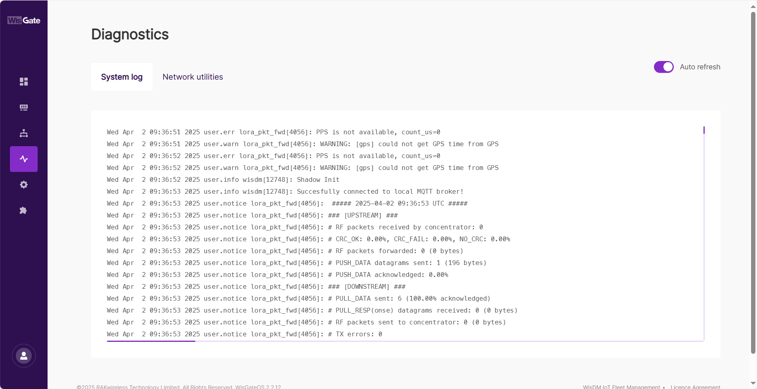This screenshot has height=389, width=757.
Task: Select the 09:36:51 GPS time warning line
Action: 303,144
